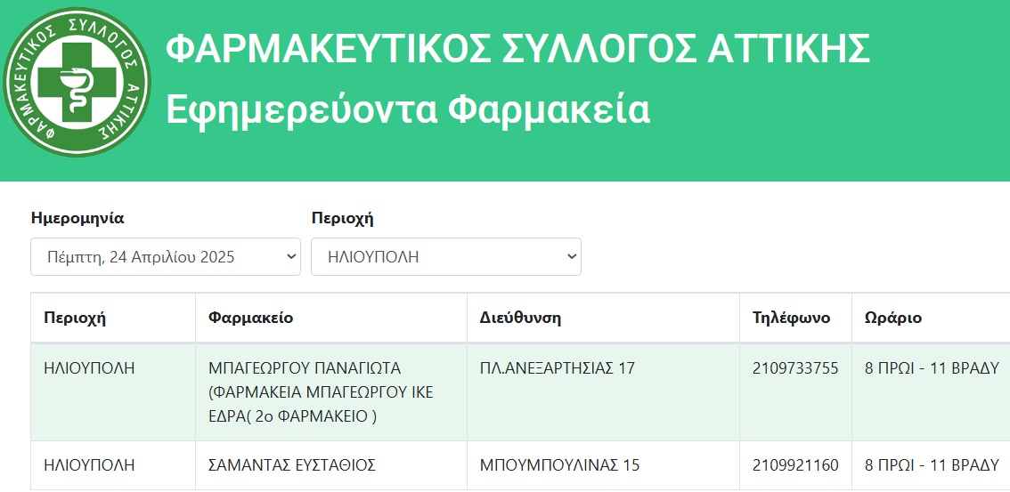The image size is (1010, 492).
Task: Click the area dropdown chevron arrow
Action: point(571,256)
